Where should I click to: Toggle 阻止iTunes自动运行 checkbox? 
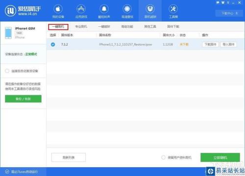[7, 172]
